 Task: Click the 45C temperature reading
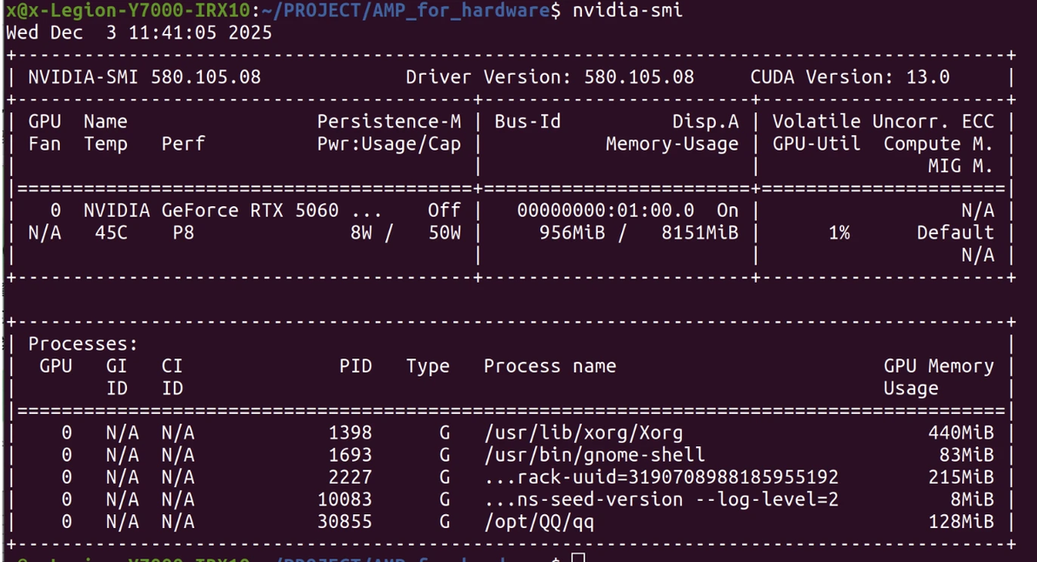point(111,233)
